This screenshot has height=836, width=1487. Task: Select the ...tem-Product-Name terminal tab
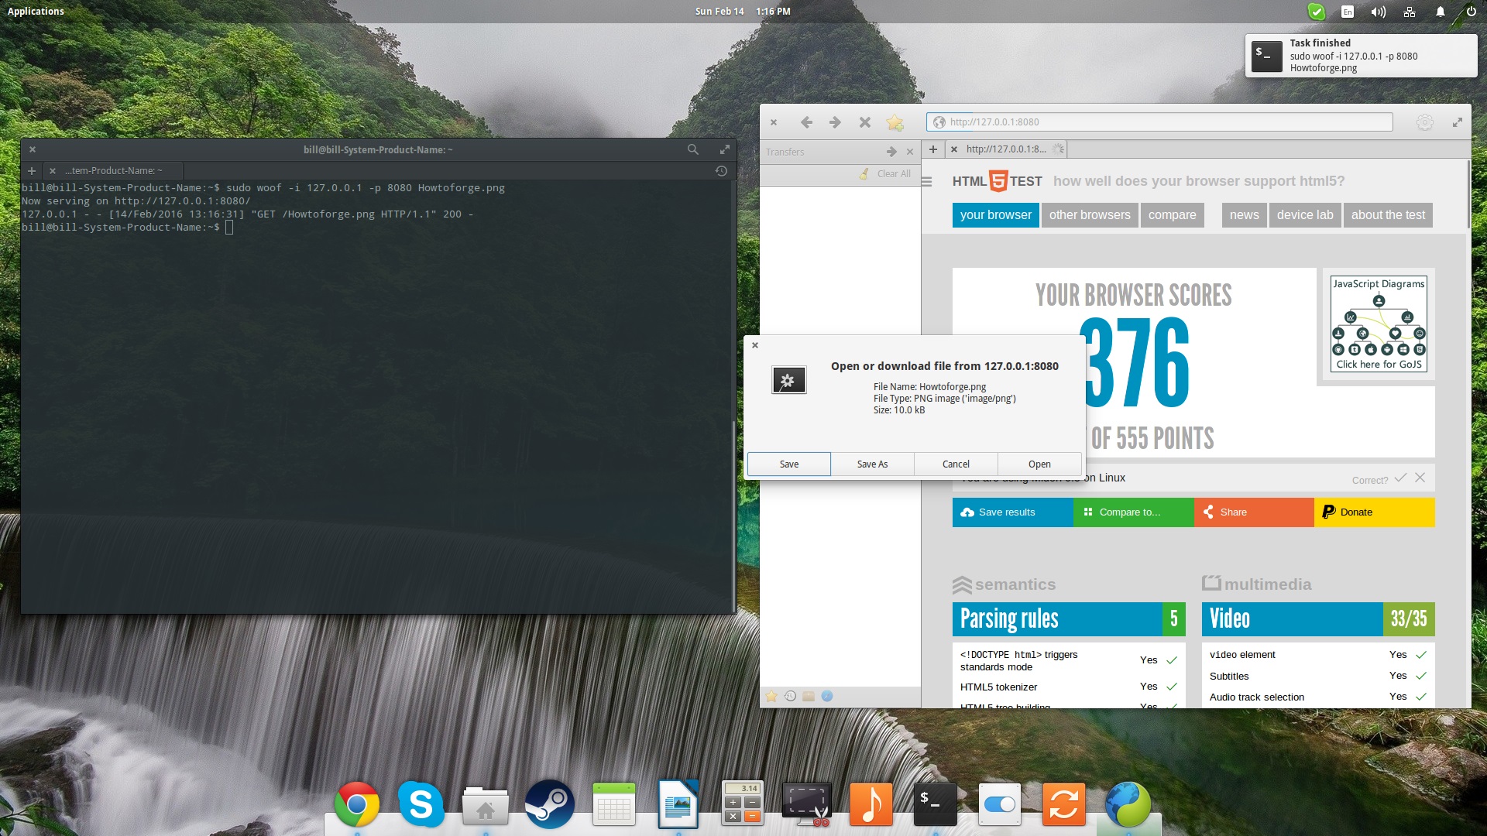coord(113,170)
